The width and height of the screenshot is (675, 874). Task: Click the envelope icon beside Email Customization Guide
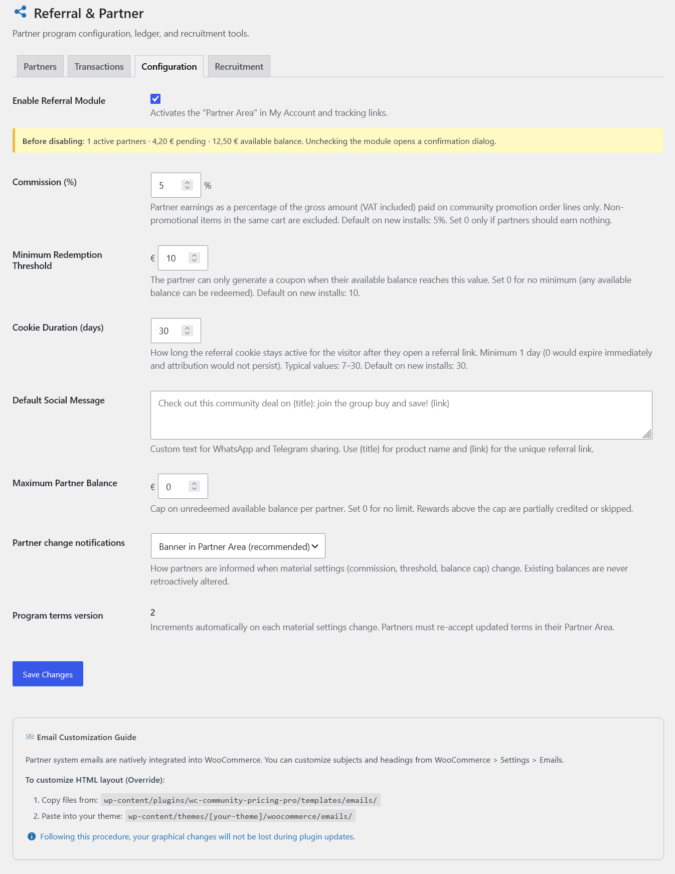coord(30,737)
